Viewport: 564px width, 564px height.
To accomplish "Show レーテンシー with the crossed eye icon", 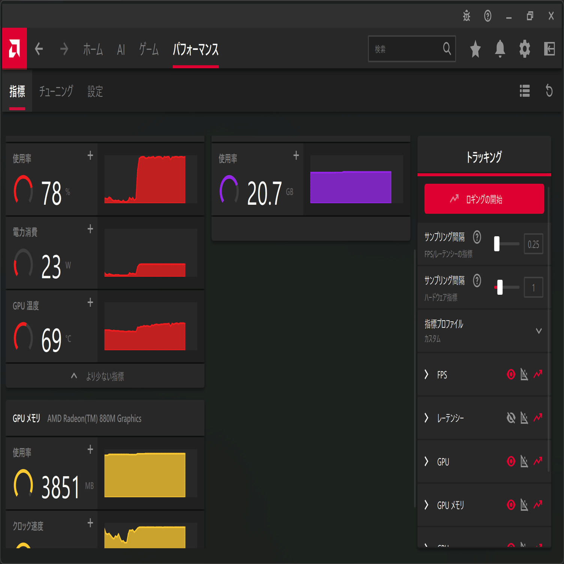I will click(x=511, y=418).
